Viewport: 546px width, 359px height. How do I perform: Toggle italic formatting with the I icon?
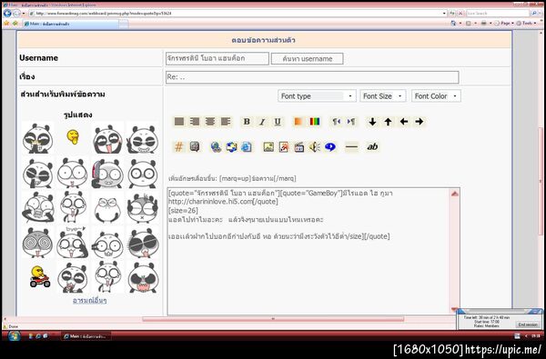point(262,122)
